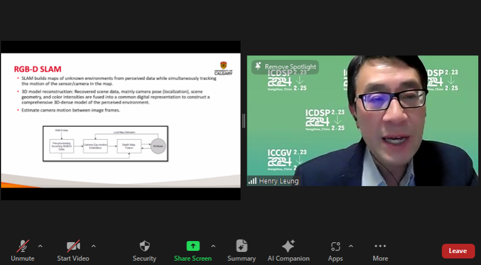
Task: Remove Spotlight from Henry Leung's video
Action: pyautogui.click(x=285, y=66)
